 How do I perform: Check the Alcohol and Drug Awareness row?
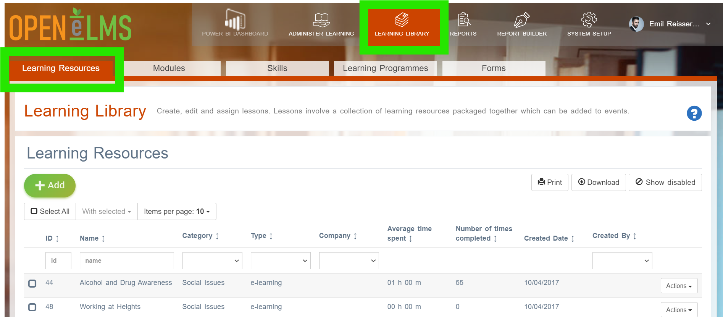tap(32, 283)
